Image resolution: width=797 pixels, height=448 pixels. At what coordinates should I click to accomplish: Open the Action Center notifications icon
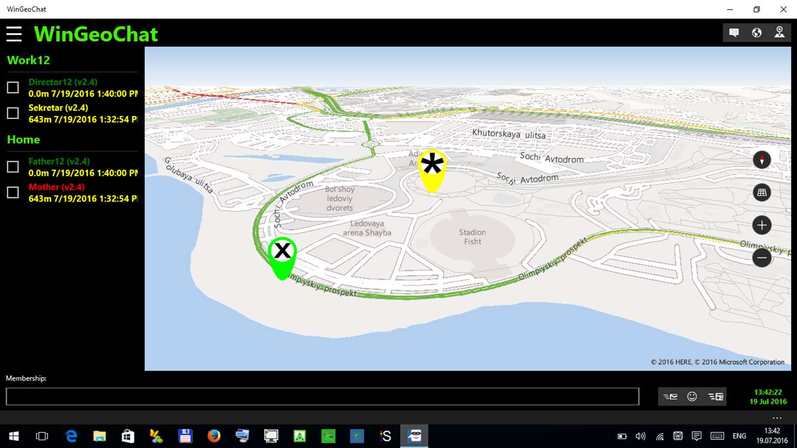[x=697, y=436]
